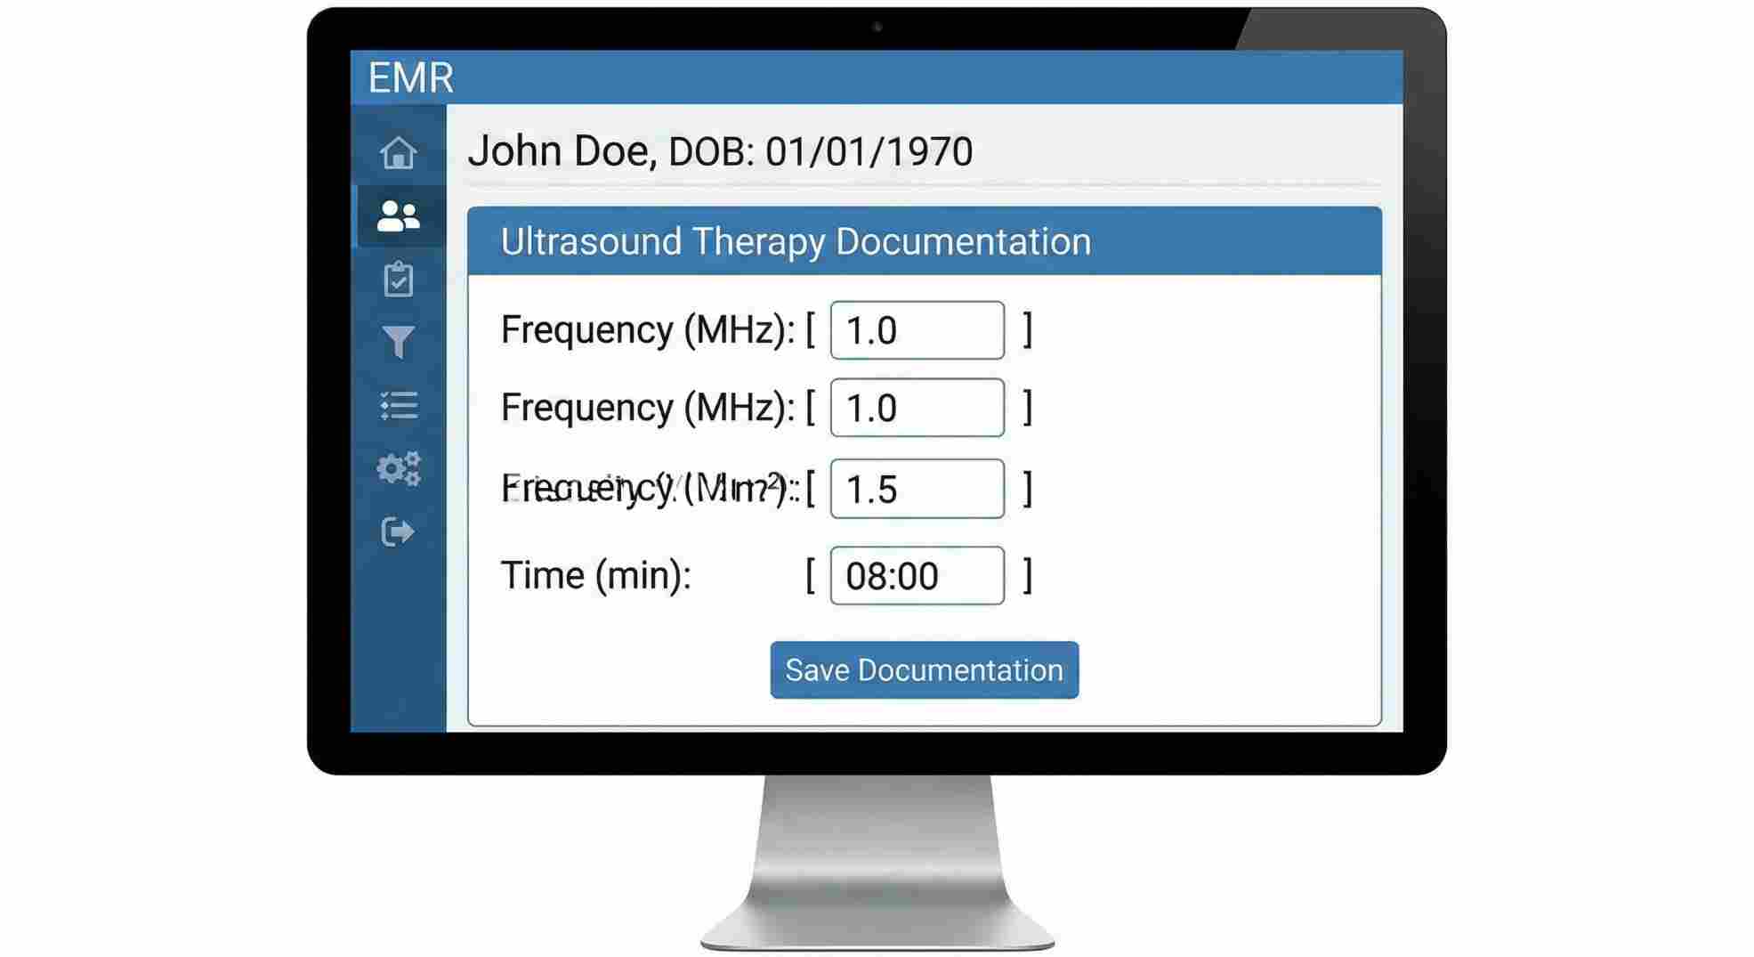Viewport: 1754px width, 957px height.
Task: Open Settings via the gears icon
Action: pyautogui.click(x=399, y=469)
